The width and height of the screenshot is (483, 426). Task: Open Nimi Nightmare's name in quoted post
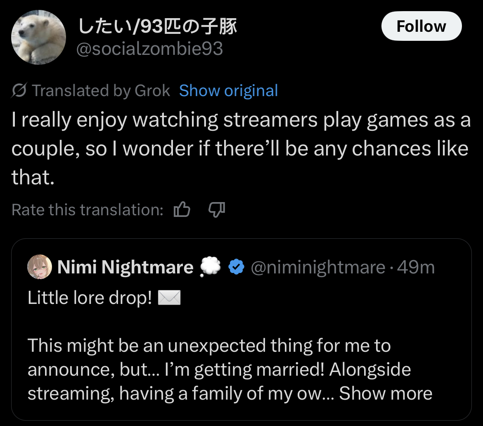[x=125, y=267]
